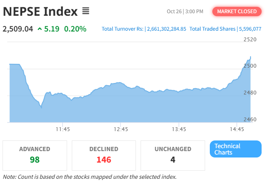The image size is (265, 186).
Task: Click the MARKET CLOSED status badge
Action: 237,11
